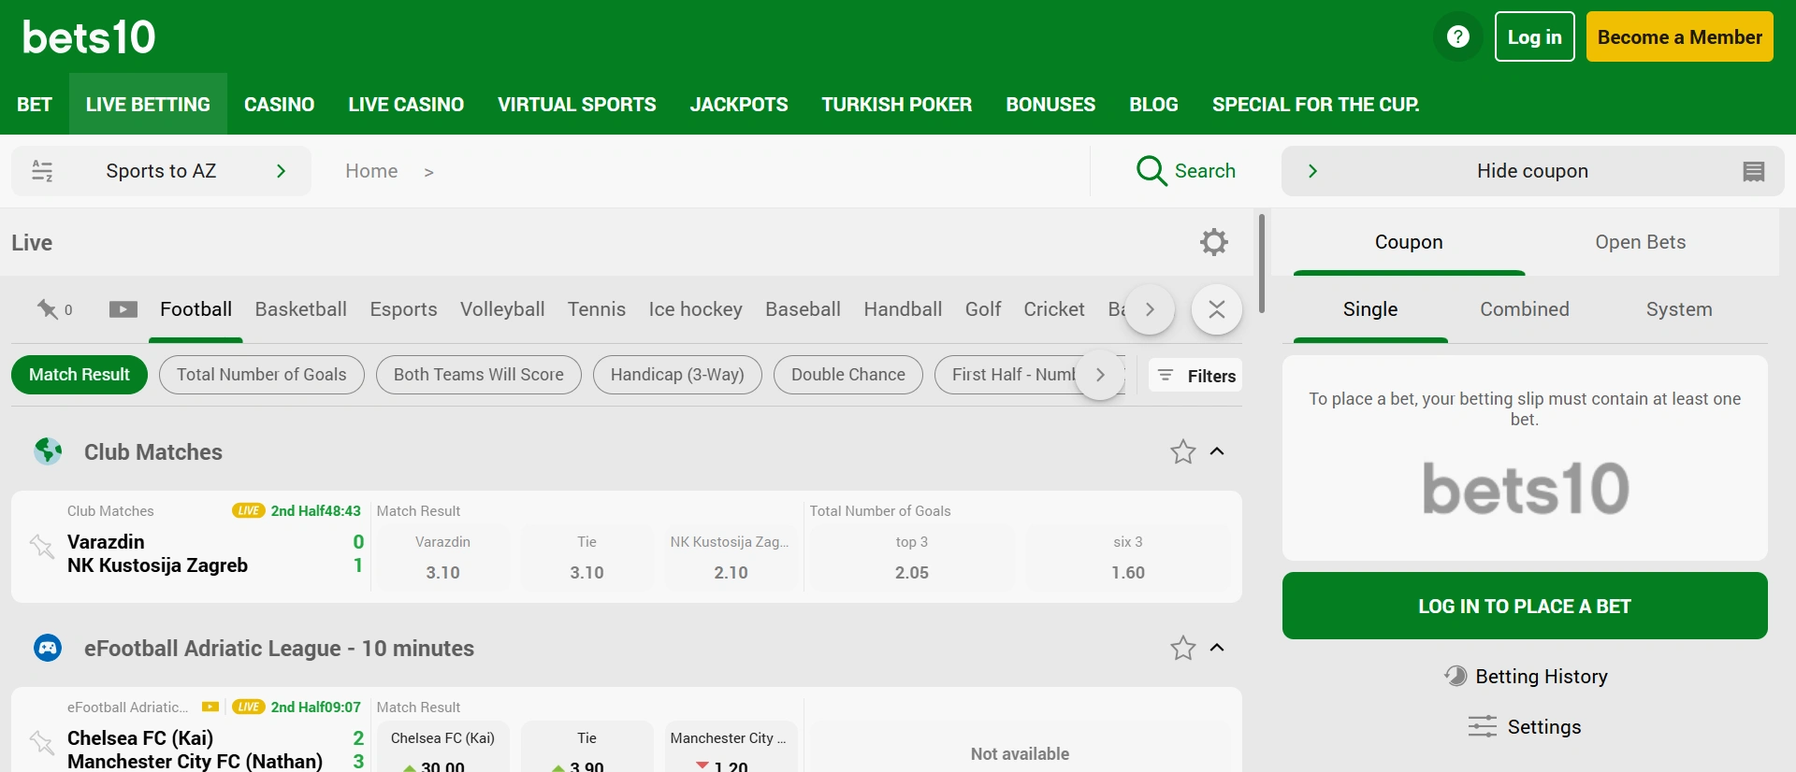The width and height of the screenshot is (1796, 772).
Task: Click the bets10 logo in the header
Action: 89,37
